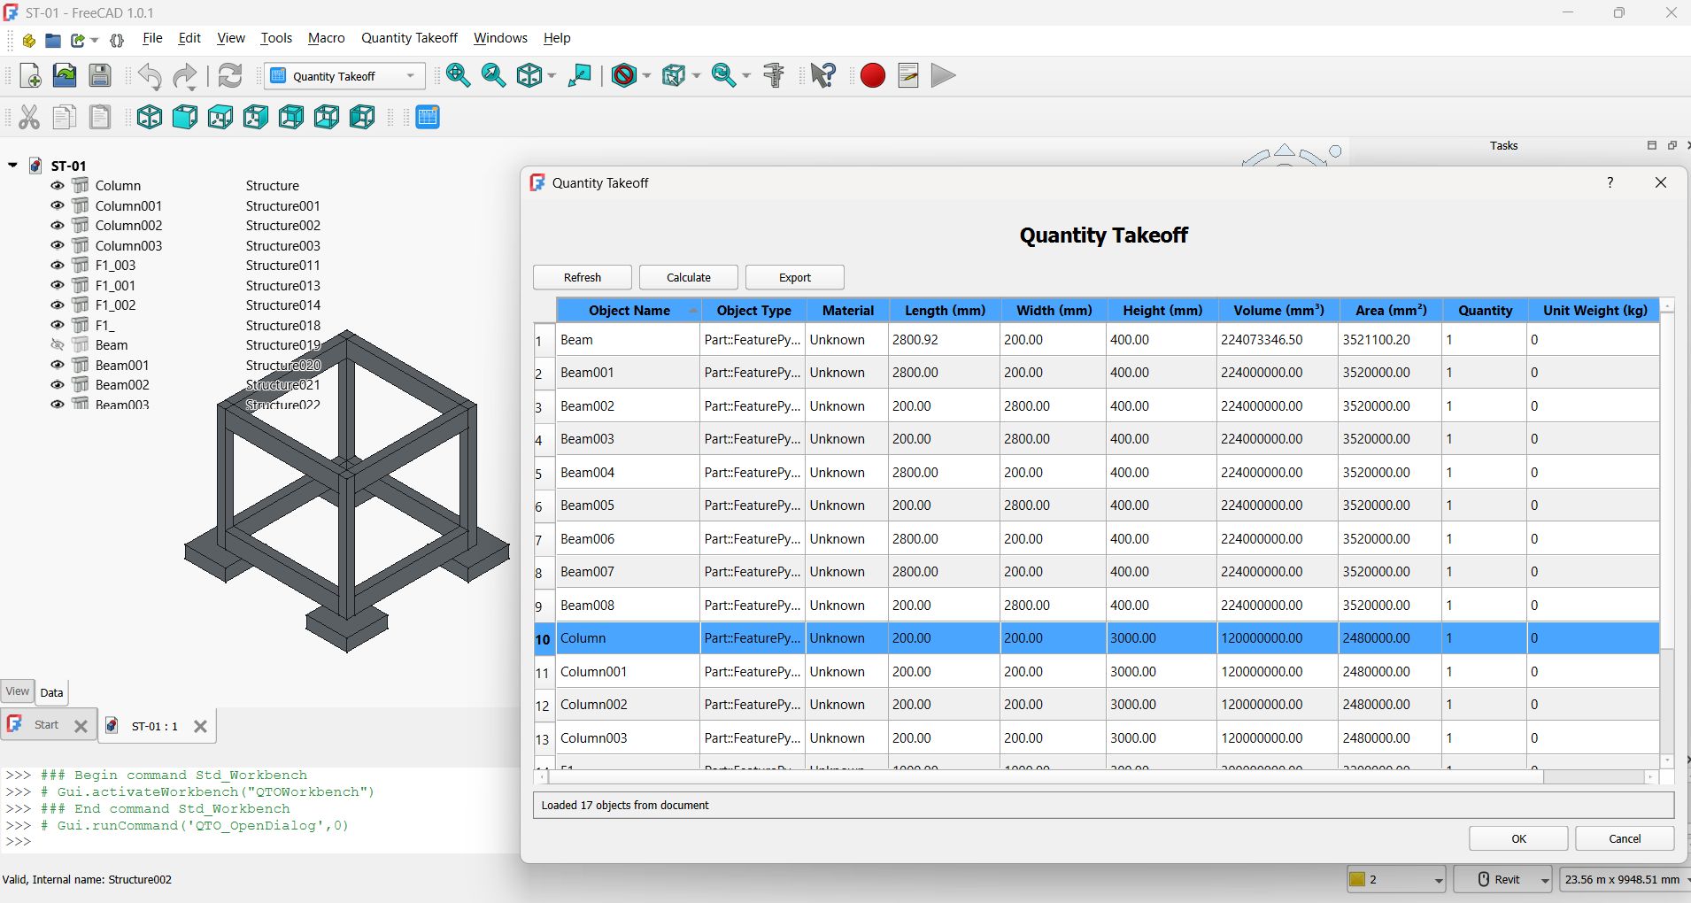Click the Fit All view icon
The image size is (1691, 903).
459,76
